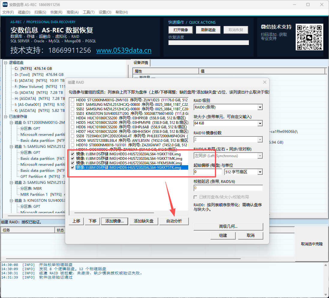Viewport: 329px width, 298px height.
Task: Open the 512 字节扇区 unit dropdown
Action: point(260,172)
